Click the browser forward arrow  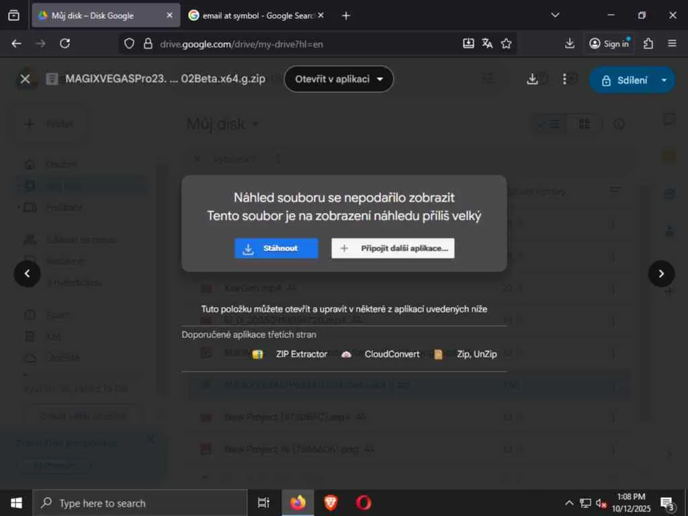pos(40,44)
